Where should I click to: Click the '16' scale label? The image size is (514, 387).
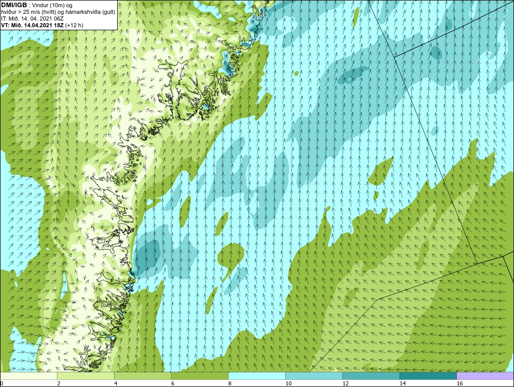(x=459, y=383)
